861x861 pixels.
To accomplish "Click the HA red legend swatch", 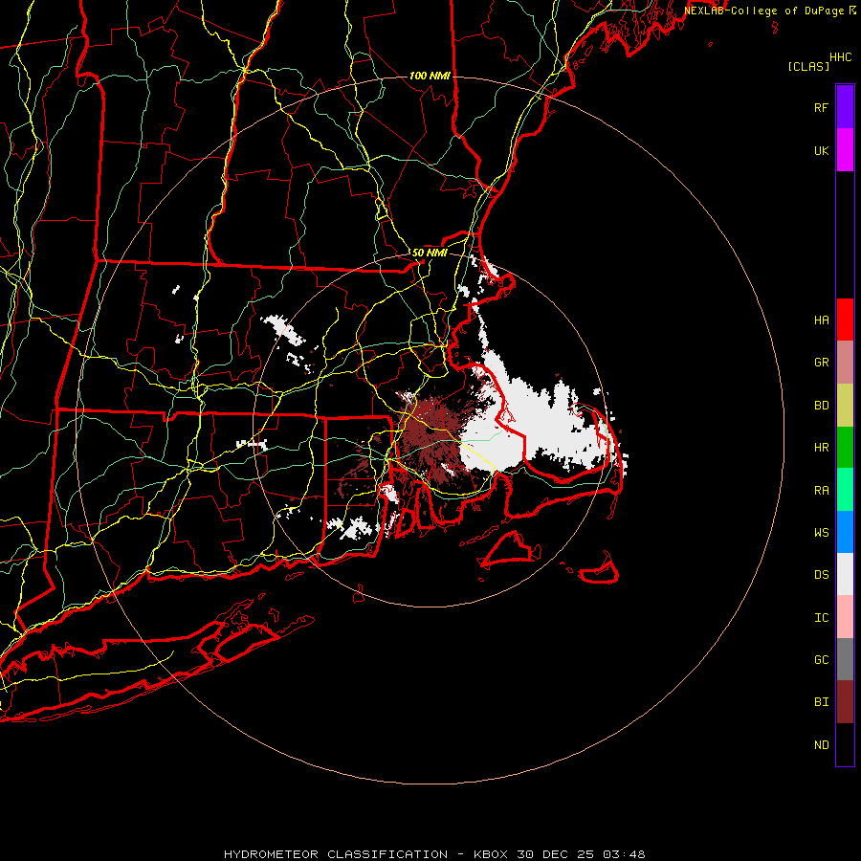I will pyautogui.click(x=845, y=320).
